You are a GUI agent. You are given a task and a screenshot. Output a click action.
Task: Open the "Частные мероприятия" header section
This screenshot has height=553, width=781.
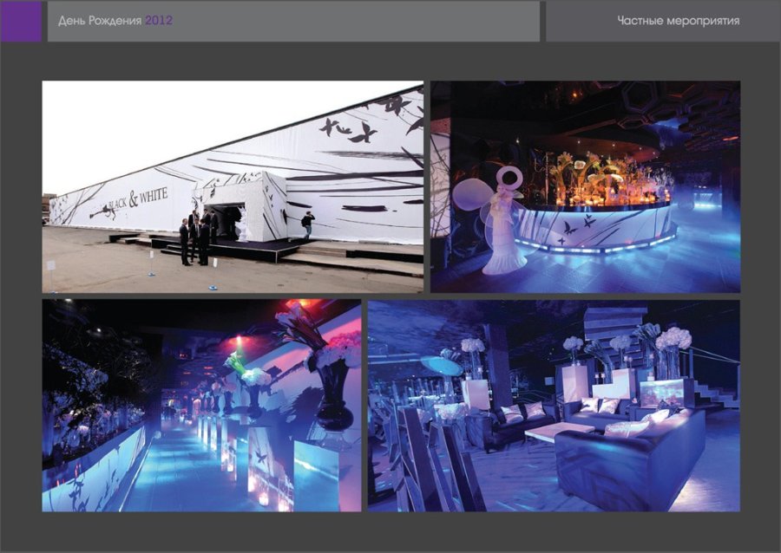point(678,21)
